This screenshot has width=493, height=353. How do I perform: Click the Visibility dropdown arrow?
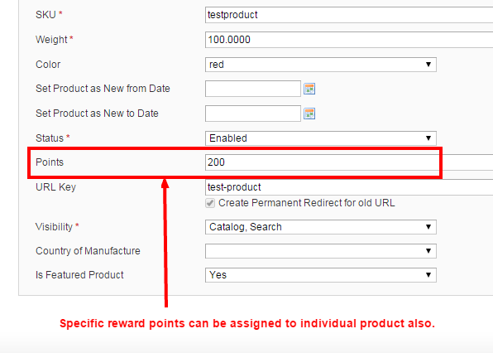click(x=428, y=227)
